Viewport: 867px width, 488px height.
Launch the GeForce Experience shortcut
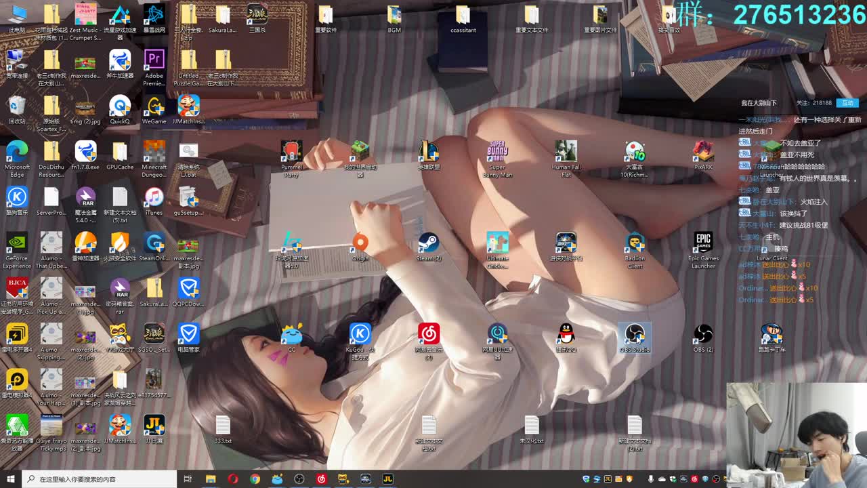pyautogui.click(x=17, y=251)
